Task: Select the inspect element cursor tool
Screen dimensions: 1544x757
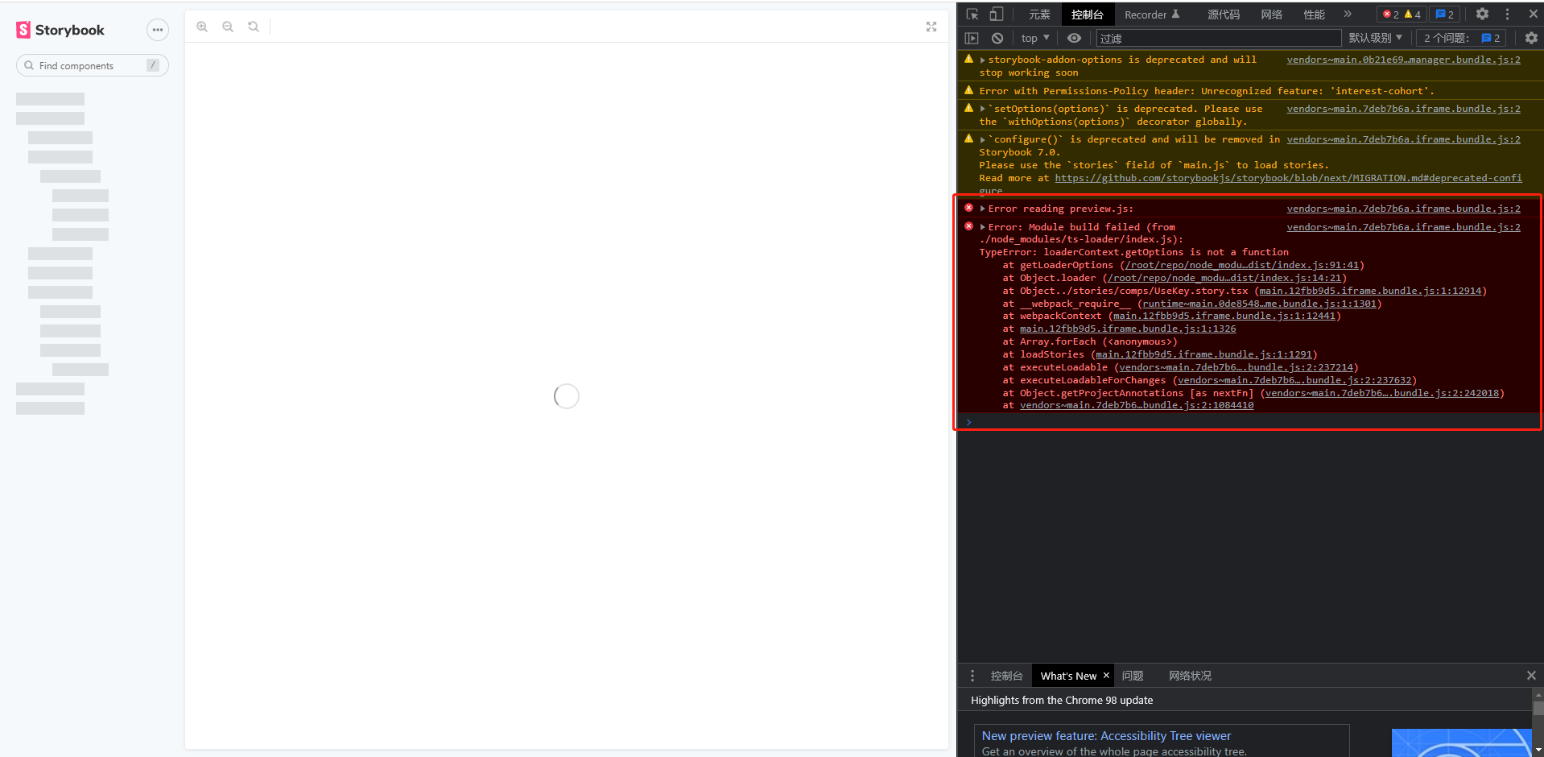Action: [x=972, y=14]
